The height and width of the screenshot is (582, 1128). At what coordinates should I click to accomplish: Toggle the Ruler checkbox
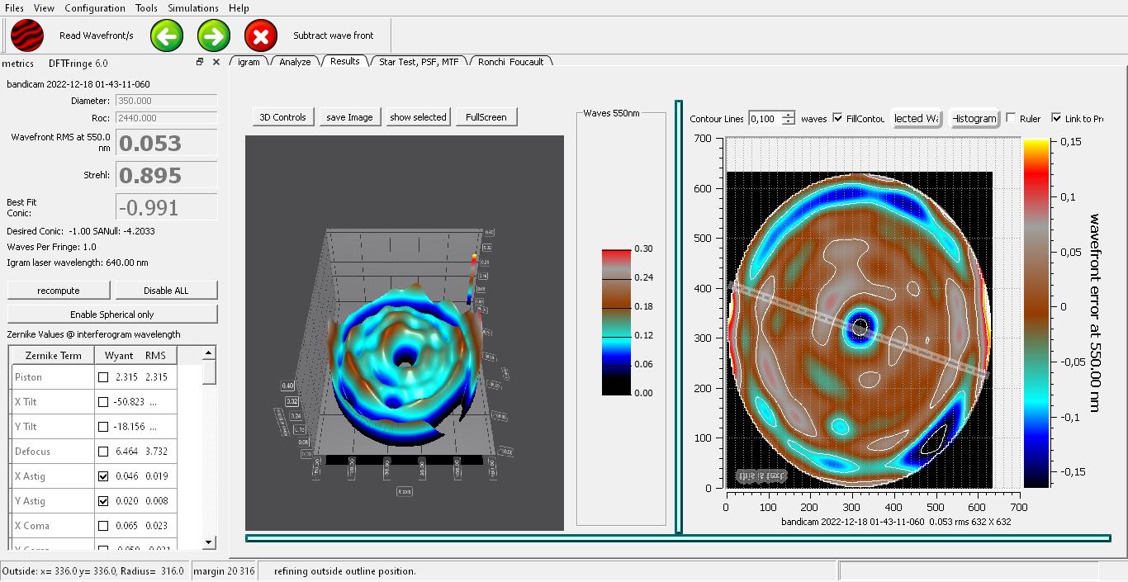pyautogui.click(x=1011, y=118)
